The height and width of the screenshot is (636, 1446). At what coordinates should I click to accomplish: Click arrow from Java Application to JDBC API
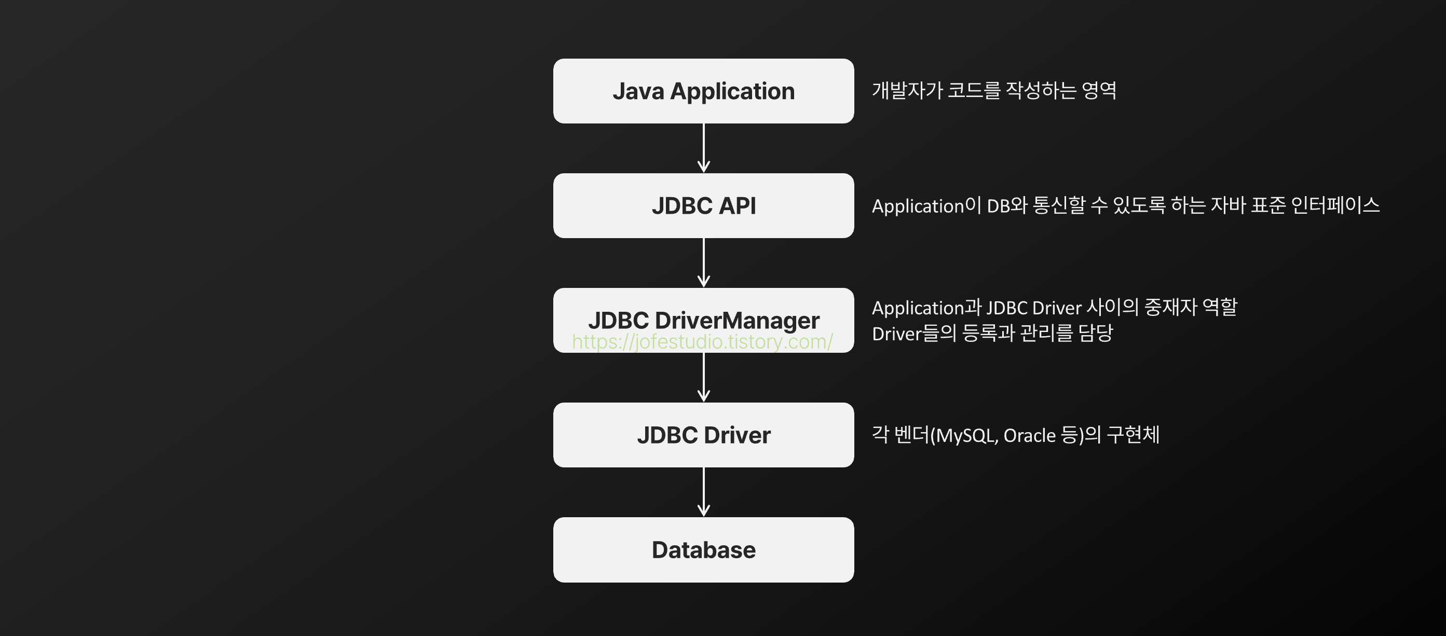[x=703, y=148]
